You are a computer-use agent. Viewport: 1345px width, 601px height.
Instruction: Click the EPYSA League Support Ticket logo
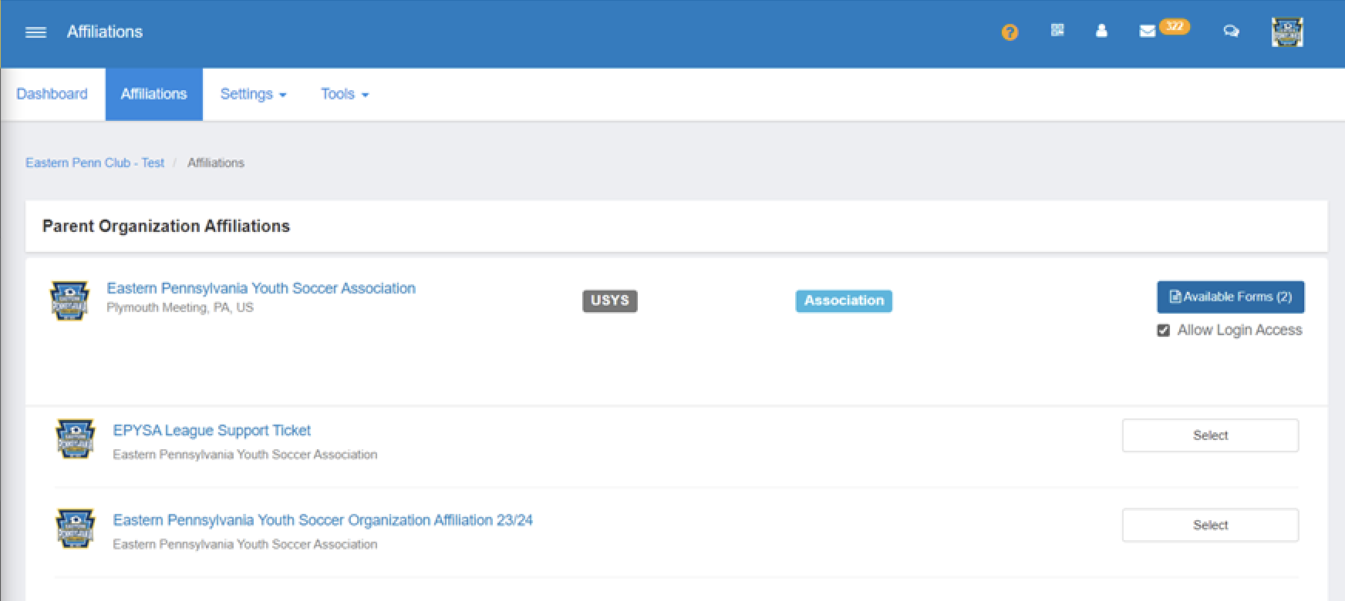[76, 438]
